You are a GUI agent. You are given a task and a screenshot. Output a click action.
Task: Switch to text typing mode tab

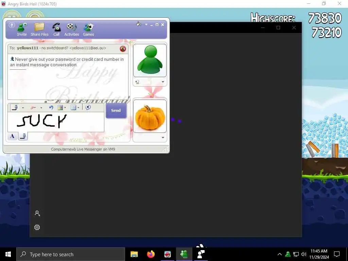click(12, 136)
